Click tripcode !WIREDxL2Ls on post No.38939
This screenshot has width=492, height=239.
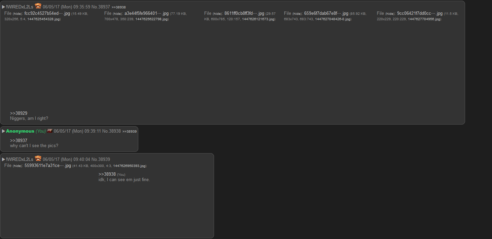(x=20, y=159)
